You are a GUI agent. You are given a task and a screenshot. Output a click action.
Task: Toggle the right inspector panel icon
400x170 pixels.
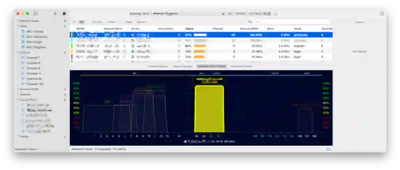381,14
